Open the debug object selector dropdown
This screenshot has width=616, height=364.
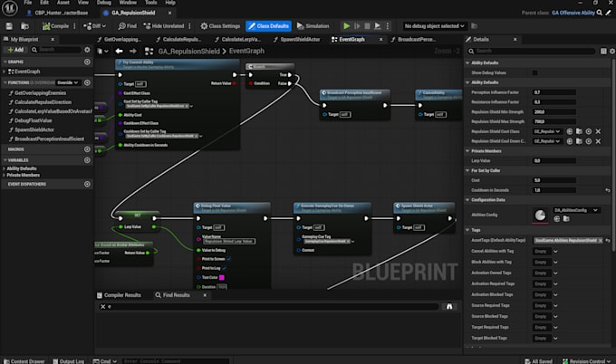[434, 26]
